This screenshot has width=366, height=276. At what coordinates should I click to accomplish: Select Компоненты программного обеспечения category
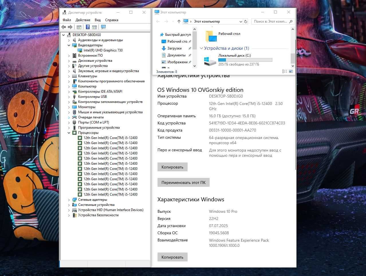(x=111, y=81)
